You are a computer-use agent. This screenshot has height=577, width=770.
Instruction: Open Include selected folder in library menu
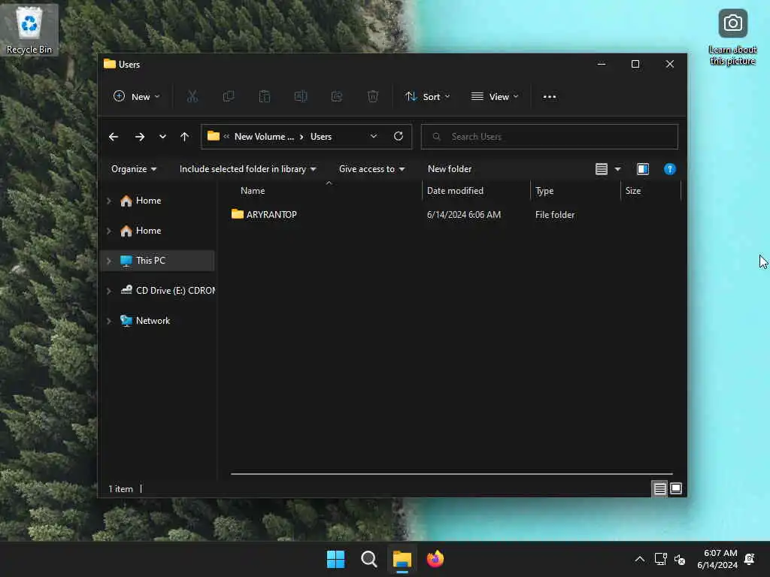point(248,169)
